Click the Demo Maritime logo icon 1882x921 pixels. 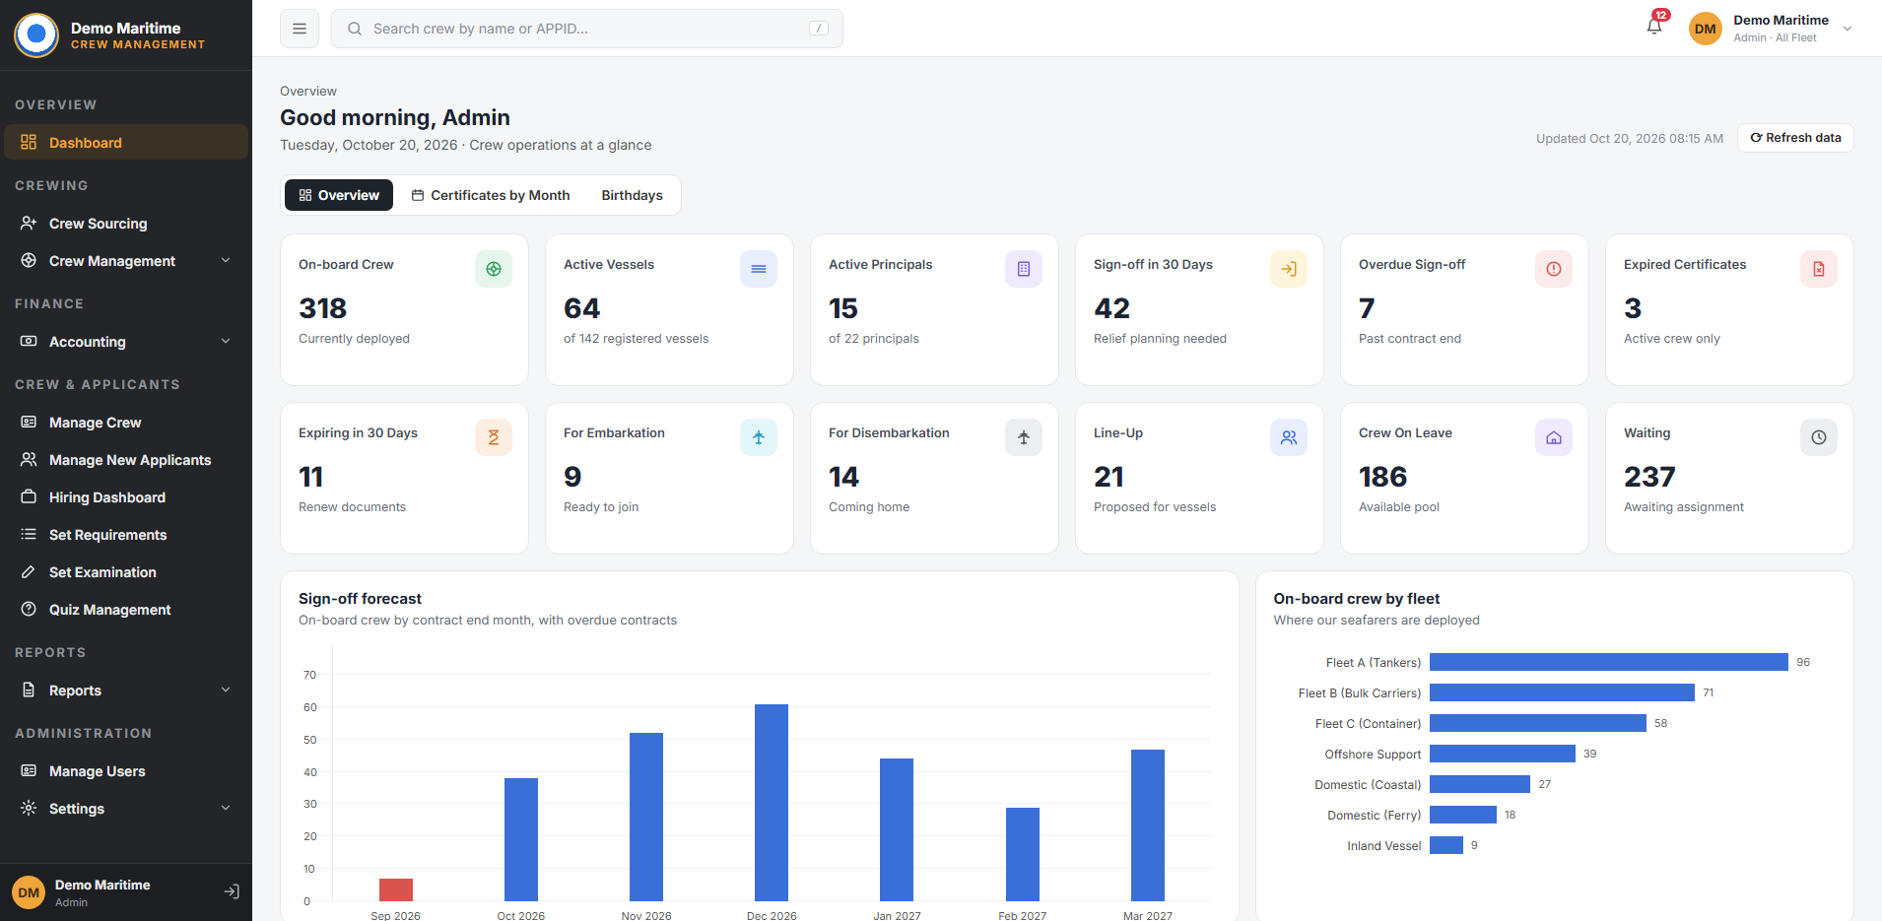coord(36,35)
